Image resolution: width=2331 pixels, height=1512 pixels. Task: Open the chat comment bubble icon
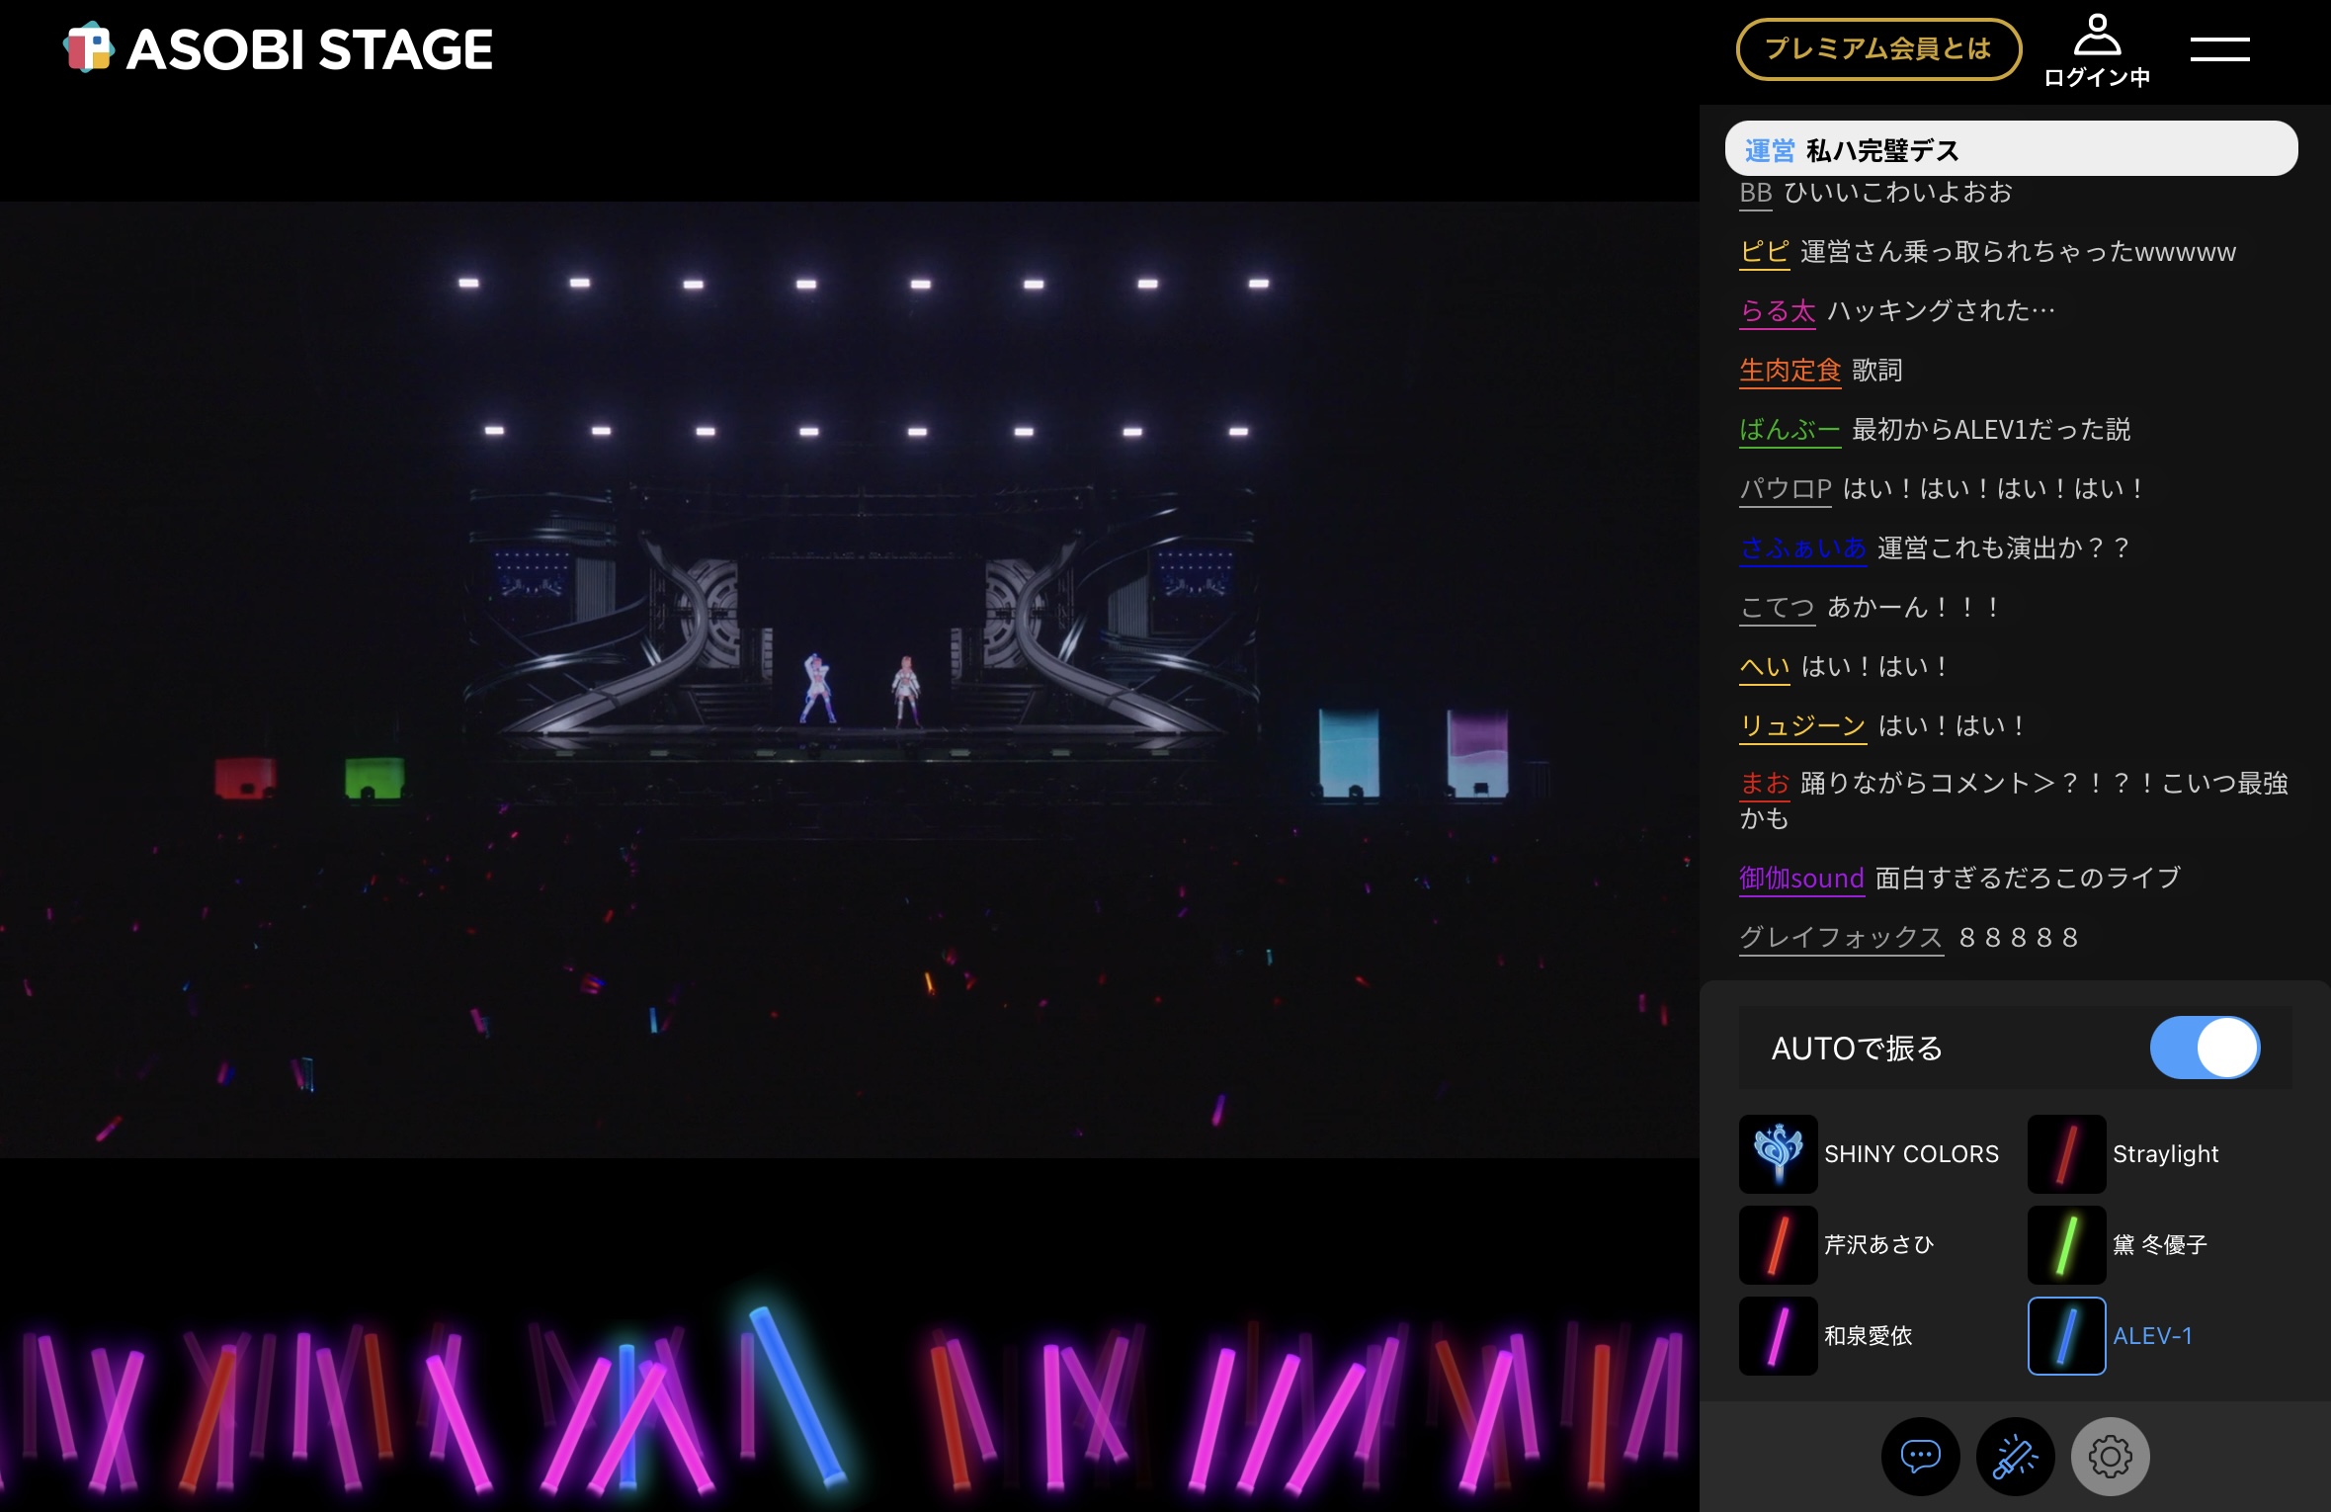pyautogui.click(x=1920, y=1456)
